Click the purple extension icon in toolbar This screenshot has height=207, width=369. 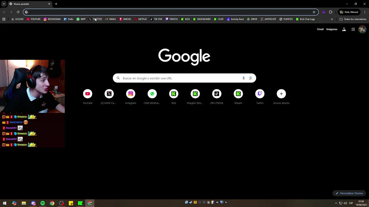pos(324,12)
